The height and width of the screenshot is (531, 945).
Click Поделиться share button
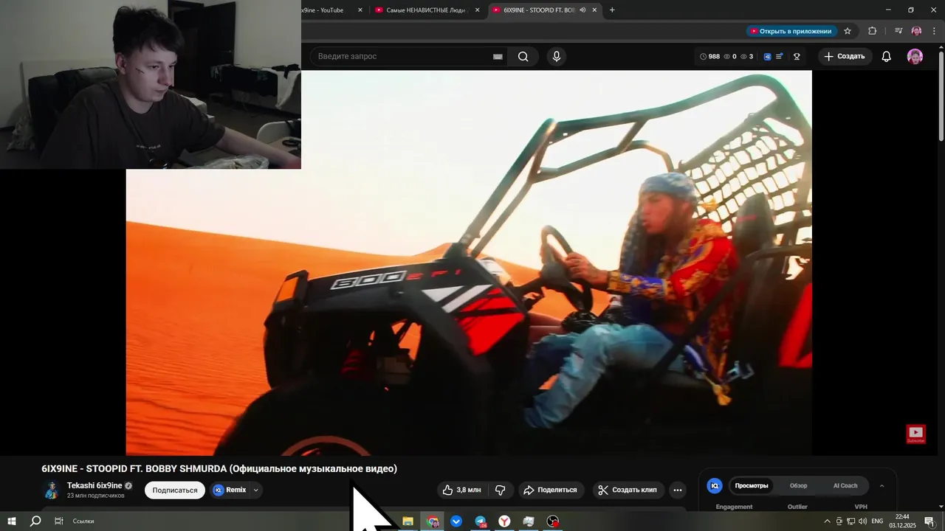[551, 490]
